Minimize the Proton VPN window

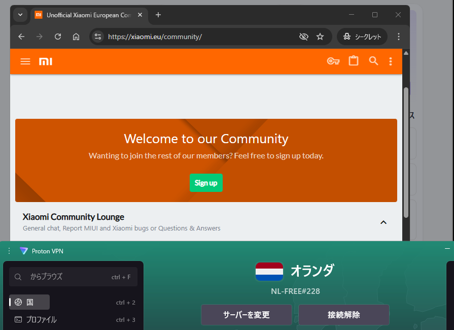tap(447, 249)
